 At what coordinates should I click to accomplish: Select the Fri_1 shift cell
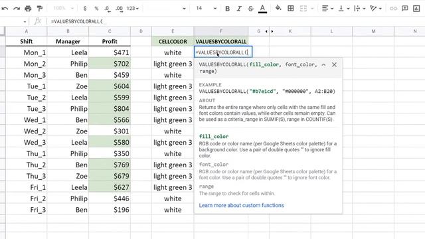click(27, 187)
